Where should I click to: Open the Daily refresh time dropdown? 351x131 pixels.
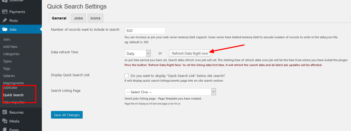click(138, 53)
